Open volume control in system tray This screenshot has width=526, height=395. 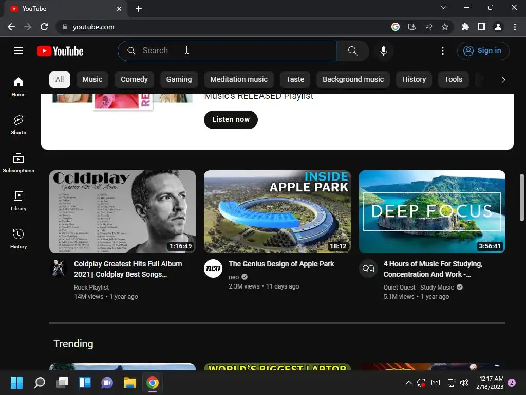[464, 383]
